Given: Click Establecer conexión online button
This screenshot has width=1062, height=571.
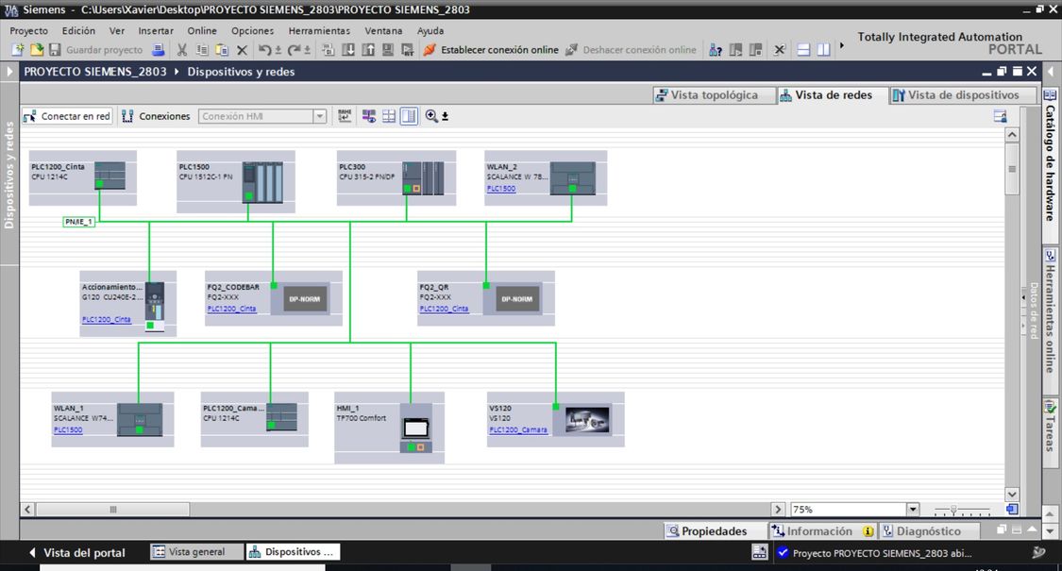Looking at the screenshot, I should click(491, 50).
